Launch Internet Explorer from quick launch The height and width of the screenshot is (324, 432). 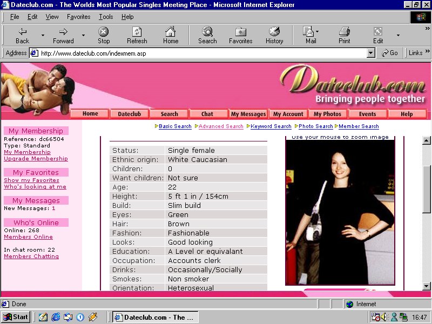[x=56, y=317]
